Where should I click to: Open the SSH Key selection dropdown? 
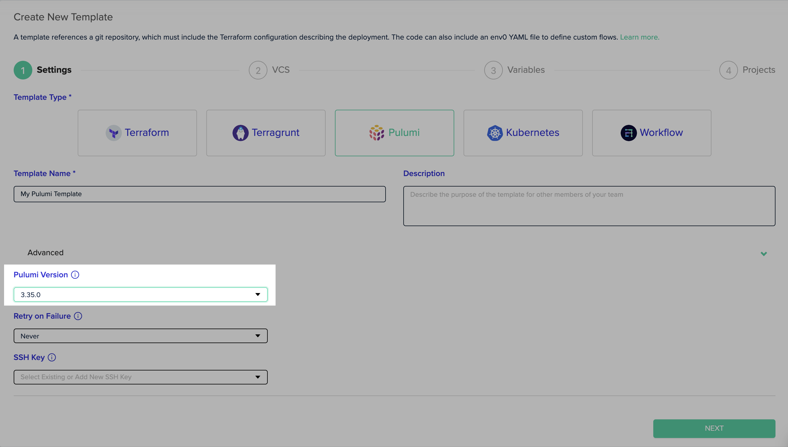(x=141, y=377)
